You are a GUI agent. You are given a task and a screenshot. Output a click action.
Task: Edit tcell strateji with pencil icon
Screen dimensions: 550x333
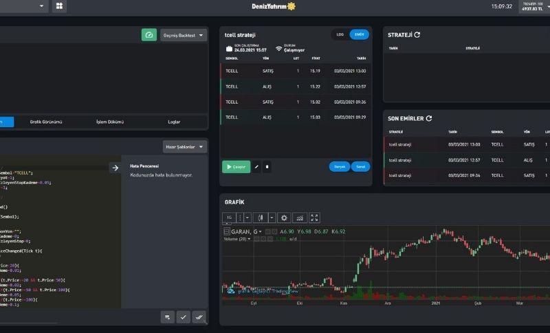pos(256,167)
